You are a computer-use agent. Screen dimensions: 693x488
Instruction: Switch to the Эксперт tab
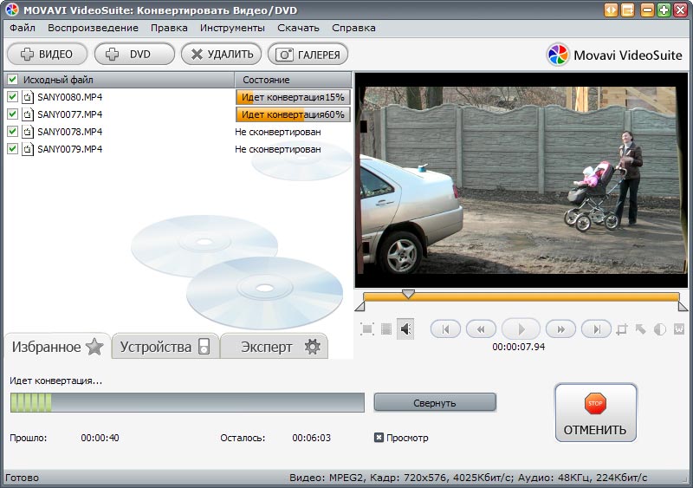(274, 347)
